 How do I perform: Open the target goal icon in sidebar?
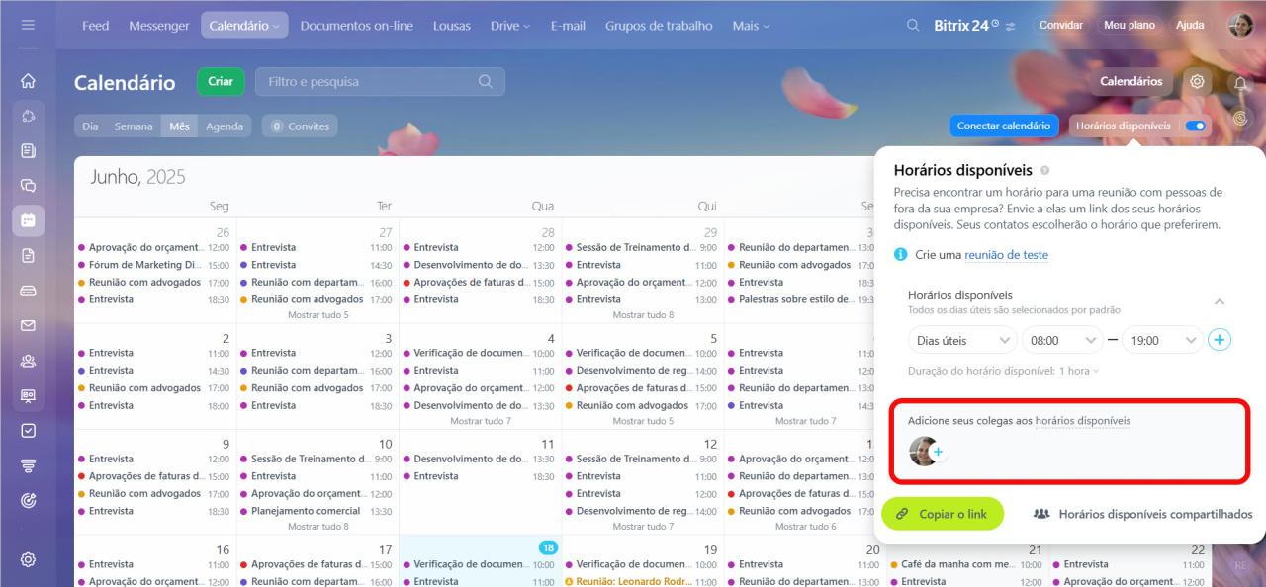click(x=28, y=500)
